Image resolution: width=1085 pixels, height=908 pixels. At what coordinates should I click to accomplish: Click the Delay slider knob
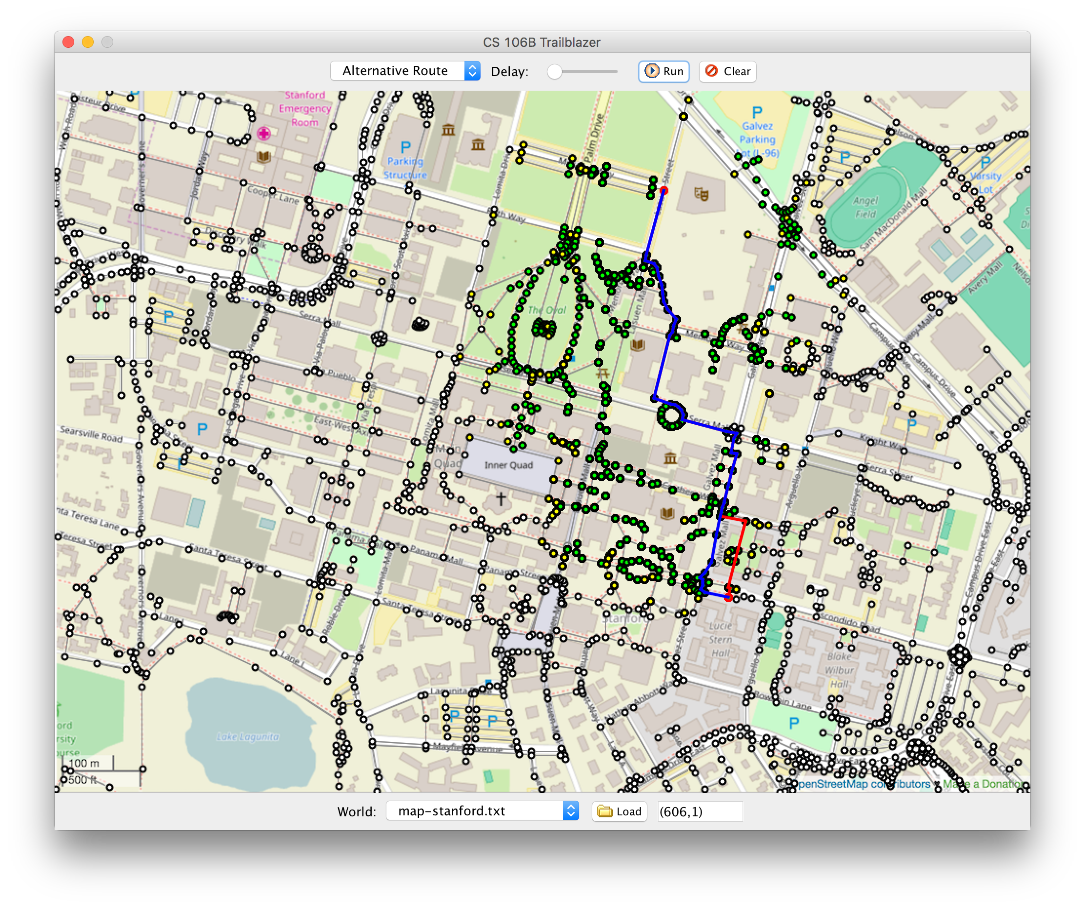coord(554,72)
